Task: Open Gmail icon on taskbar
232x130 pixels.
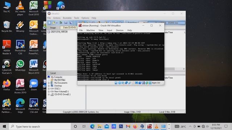Action: click(x=128, y=126)
